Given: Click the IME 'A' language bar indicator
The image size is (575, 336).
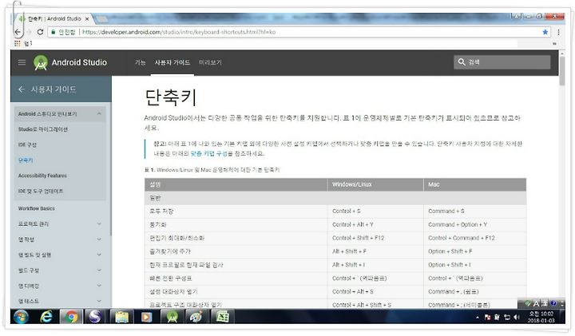Looking at the screenshot, I should coord(536,304).
